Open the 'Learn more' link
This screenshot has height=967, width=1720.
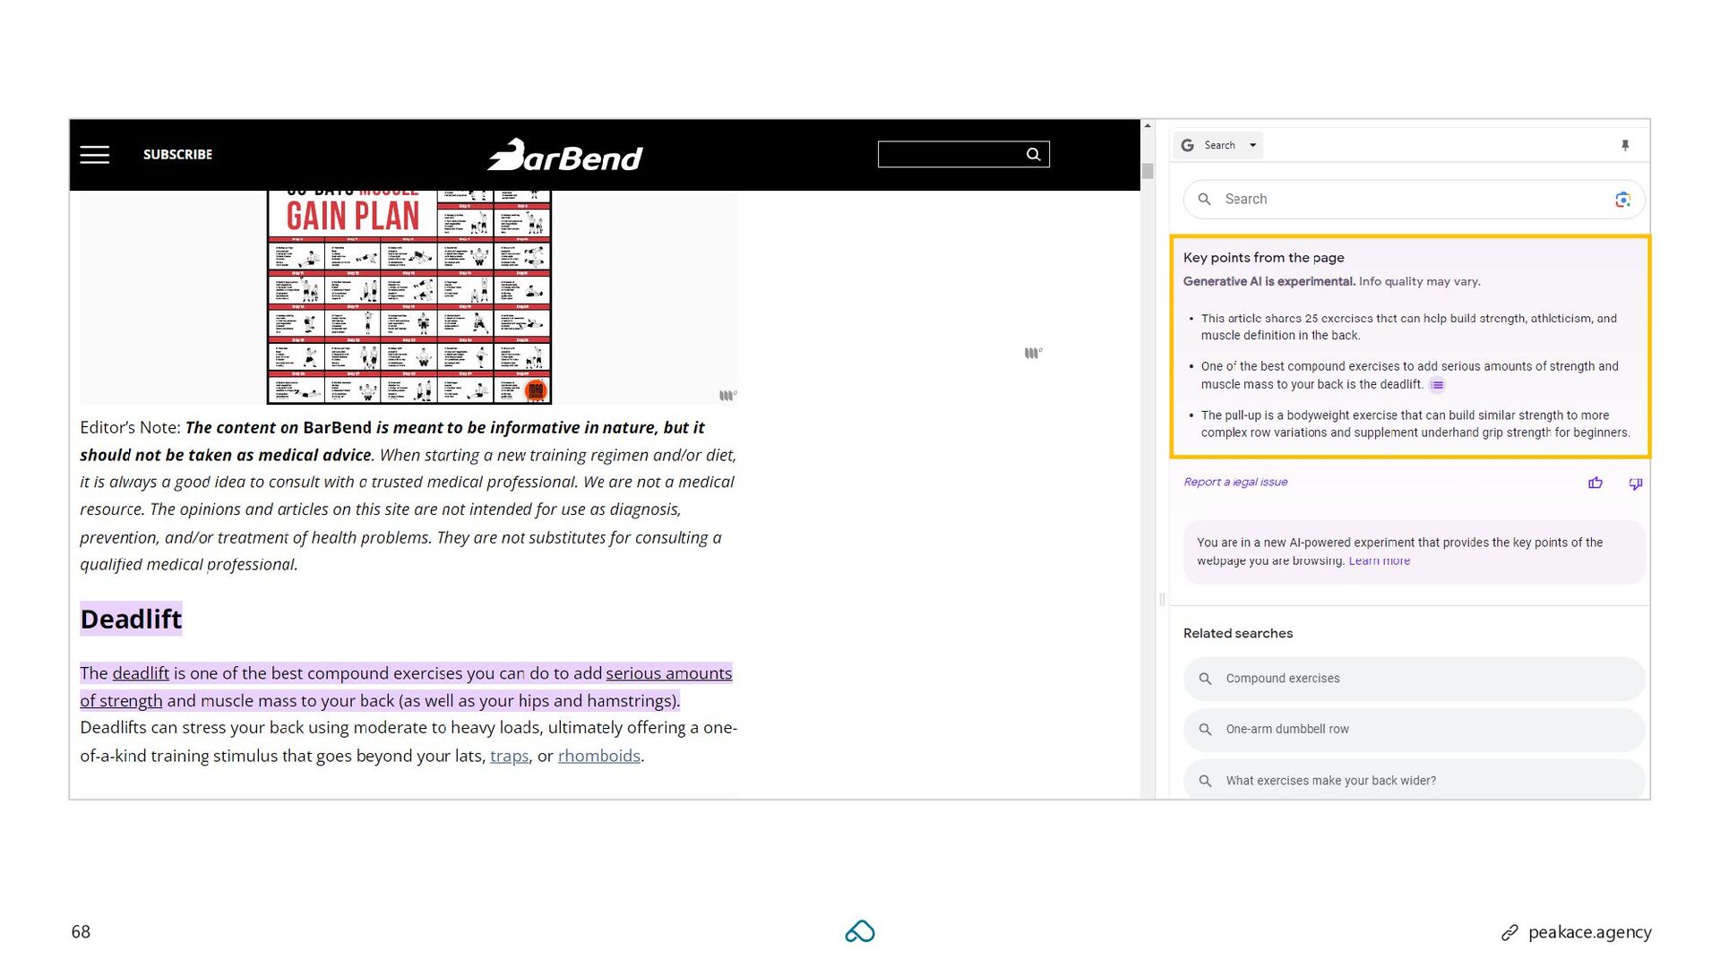tap(1379, 561)
